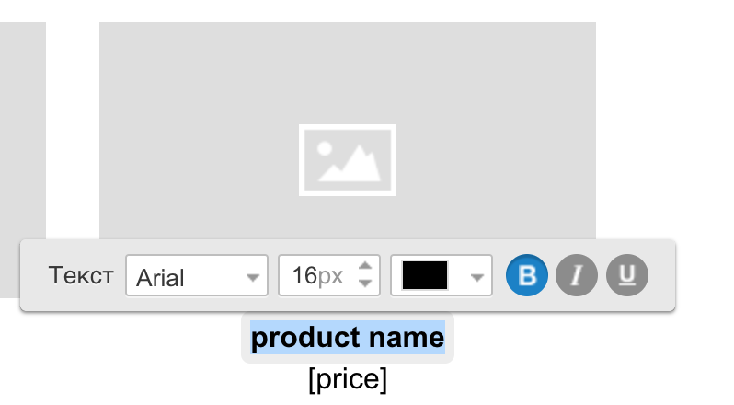Click the black text color swatch
This screenshot has width=734, height=405.
pyautogui.click(x=425, y=275)
